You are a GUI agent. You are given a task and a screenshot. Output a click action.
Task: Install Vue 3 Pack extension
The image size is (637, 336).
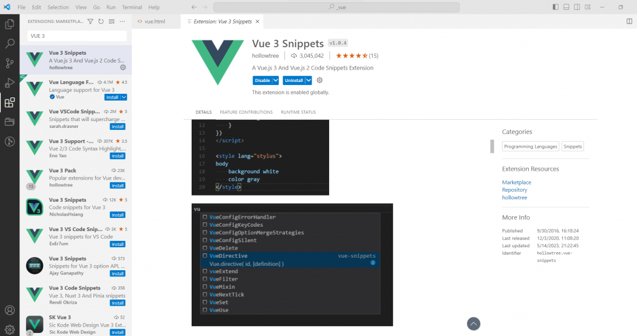[x=118, y=186]
